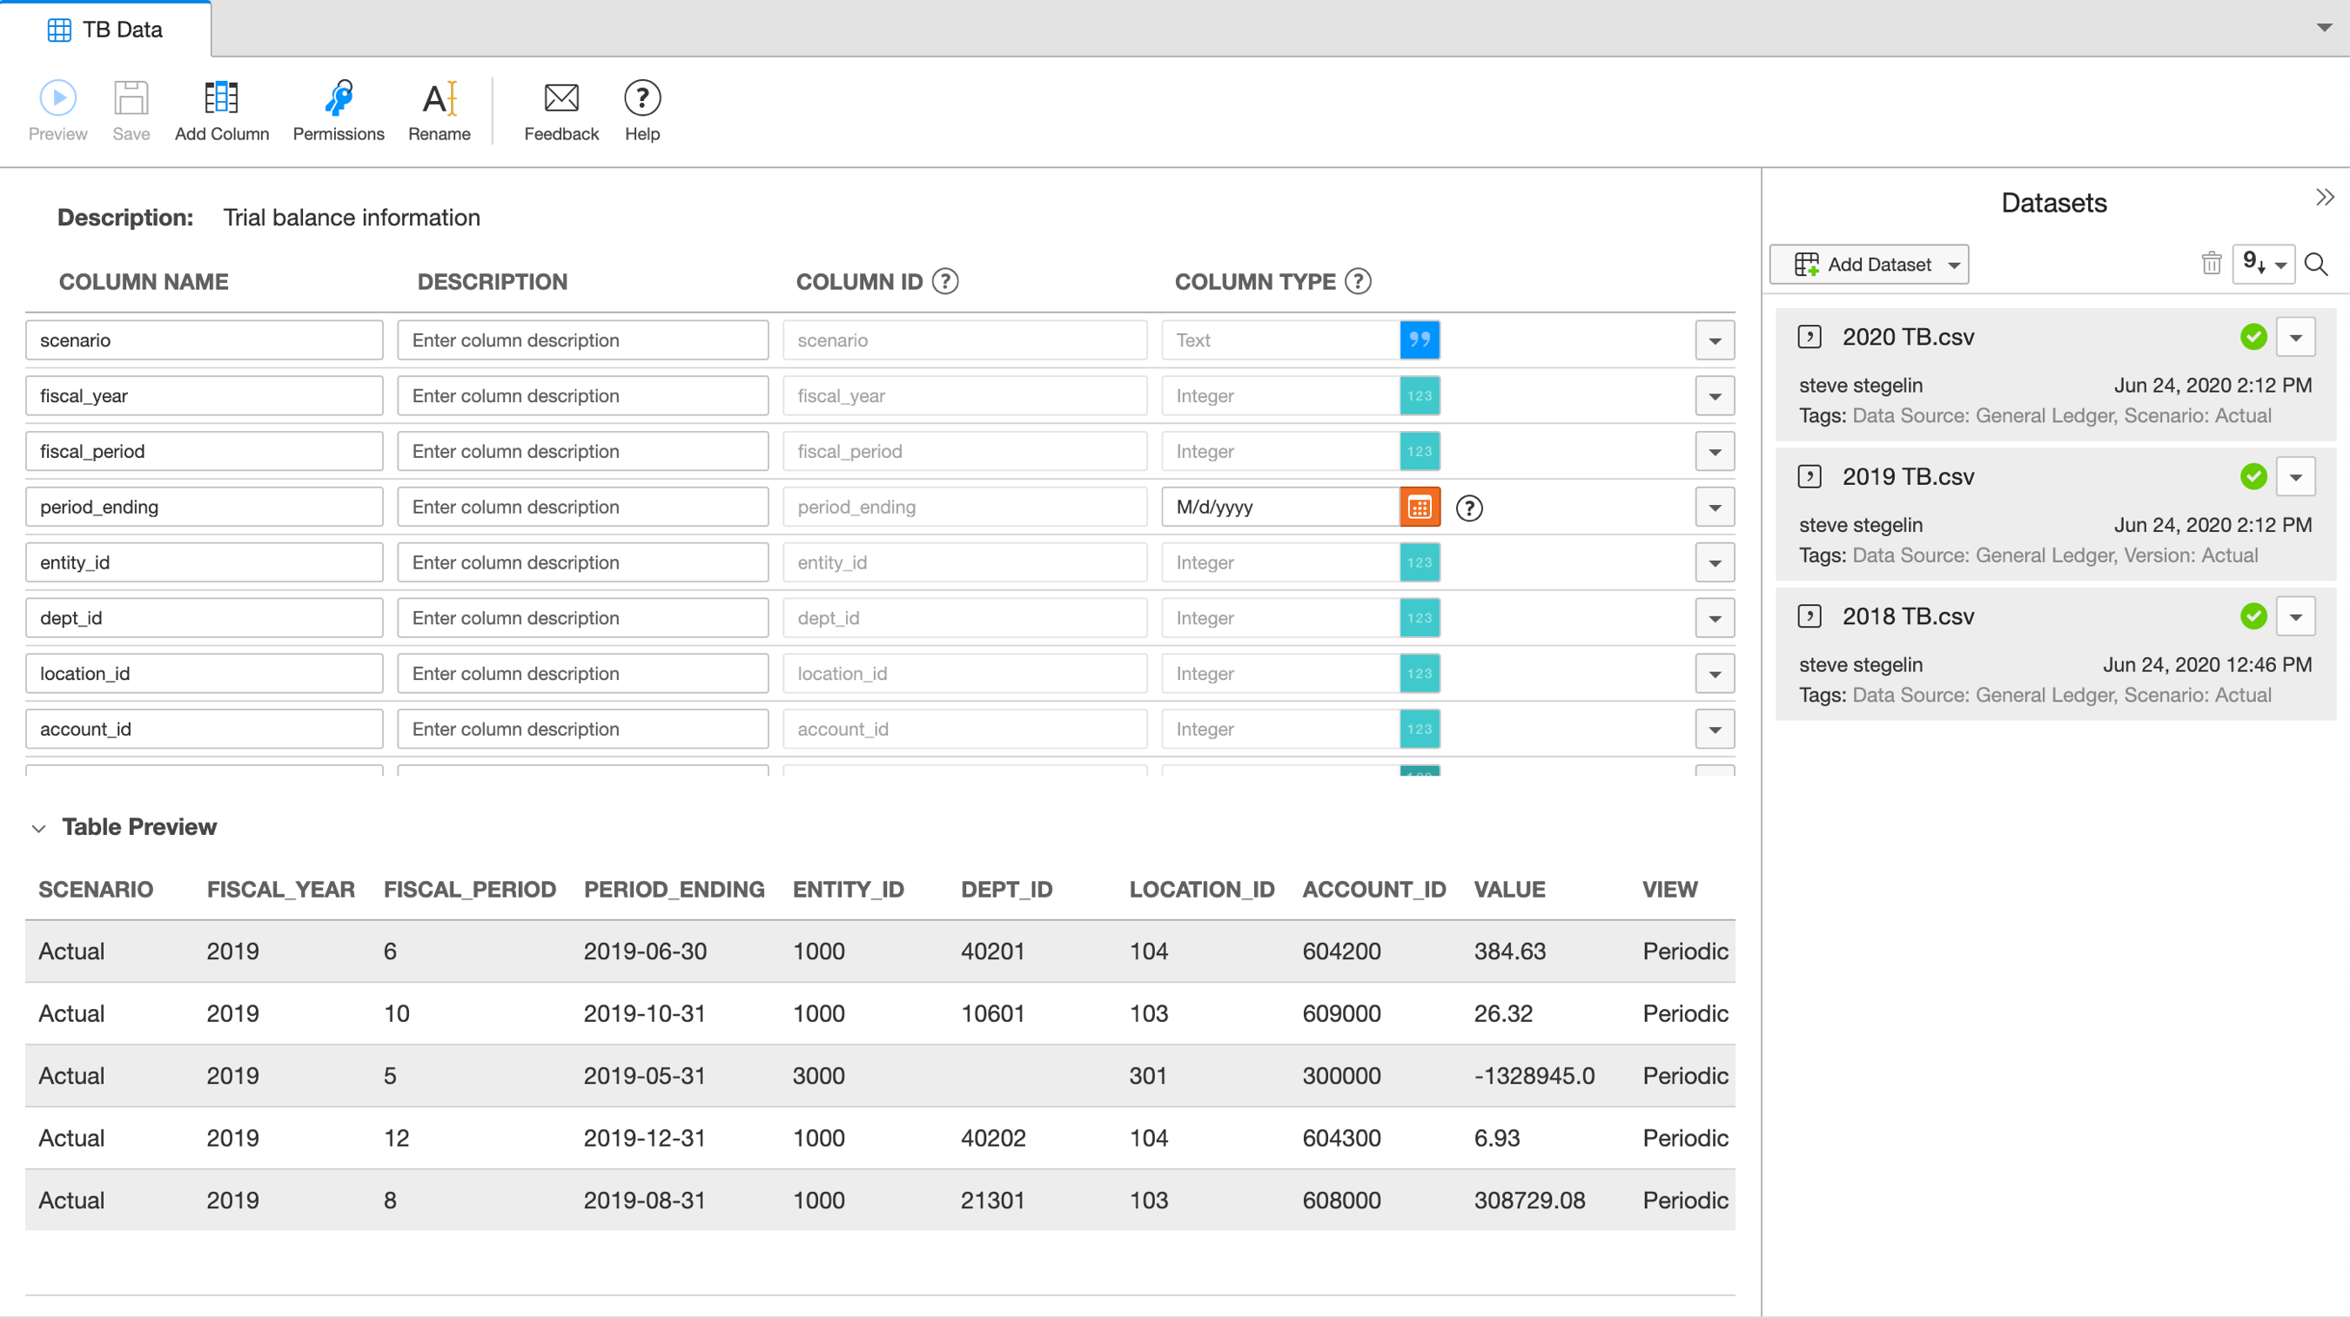The image size is (2350, 1318).
Task: Open the Add Column tool
Action: coord(222,98)
